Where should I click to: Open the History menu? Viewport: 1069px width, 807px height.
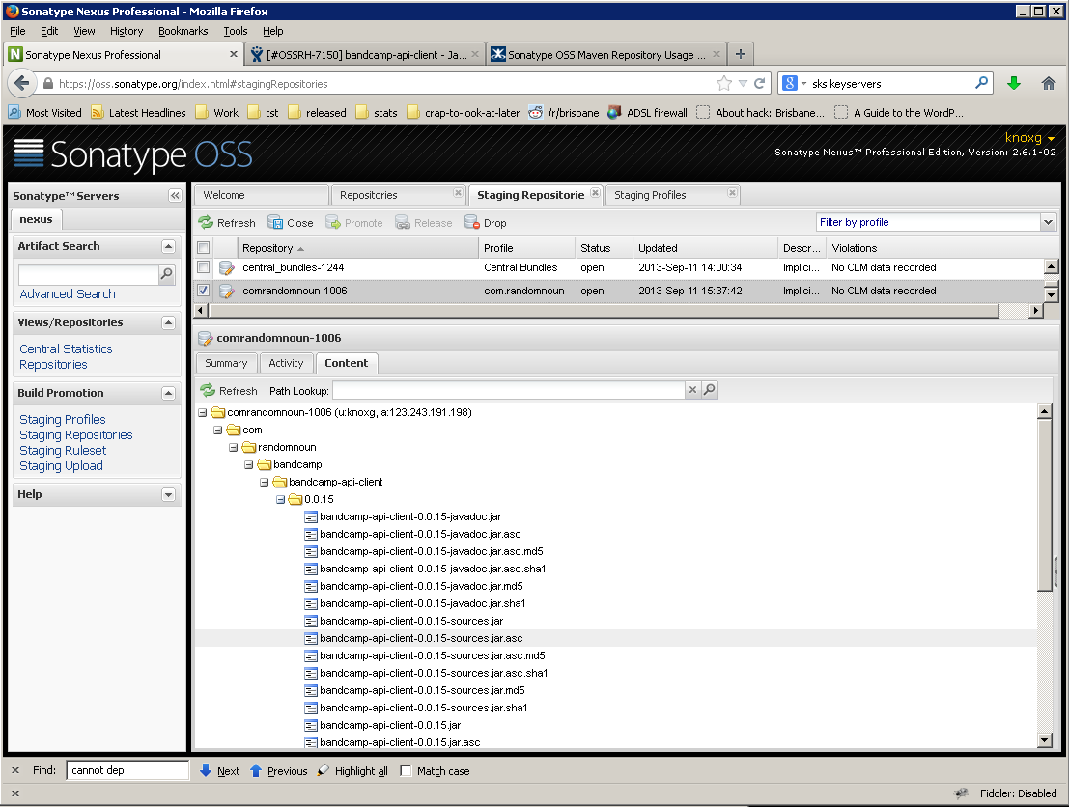point(127,31)
